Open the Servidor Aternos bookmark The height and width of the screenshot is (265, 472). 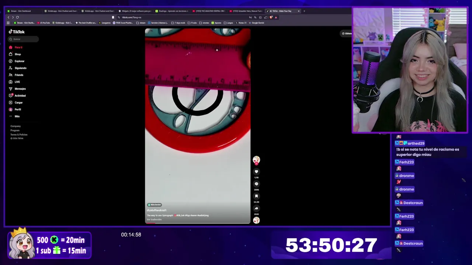[158, 23]
